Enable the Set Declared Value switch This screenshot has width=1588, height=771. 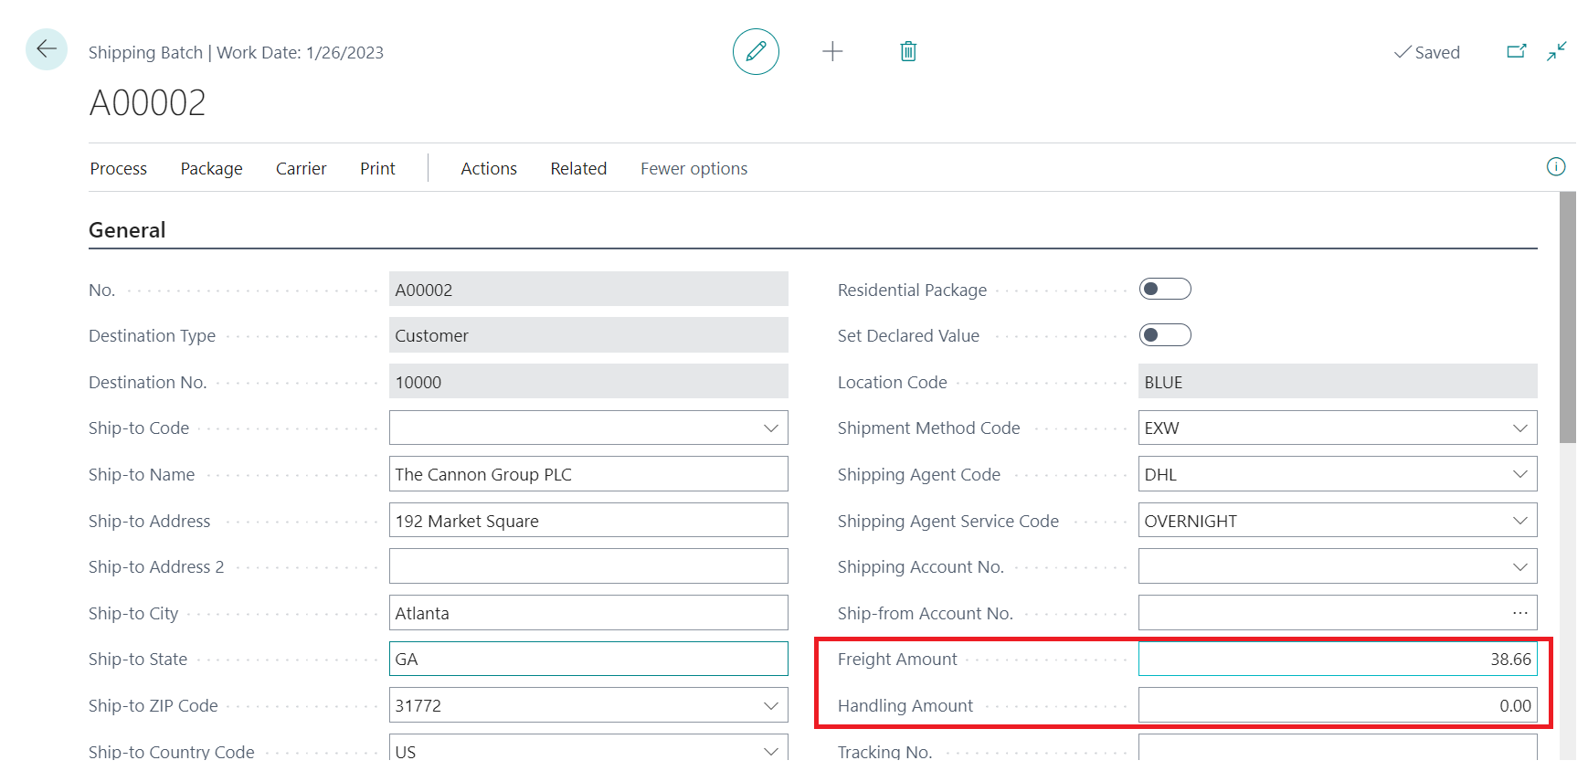(x=1165, y=335)
